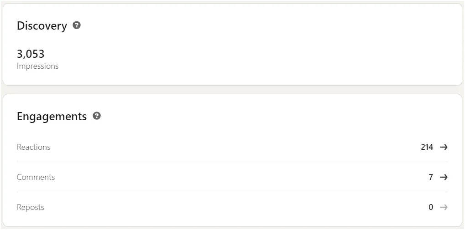The height and width of the screenshot is (230, 465).
Task: Click the 0 reposts count
Action: pos(431,207)
